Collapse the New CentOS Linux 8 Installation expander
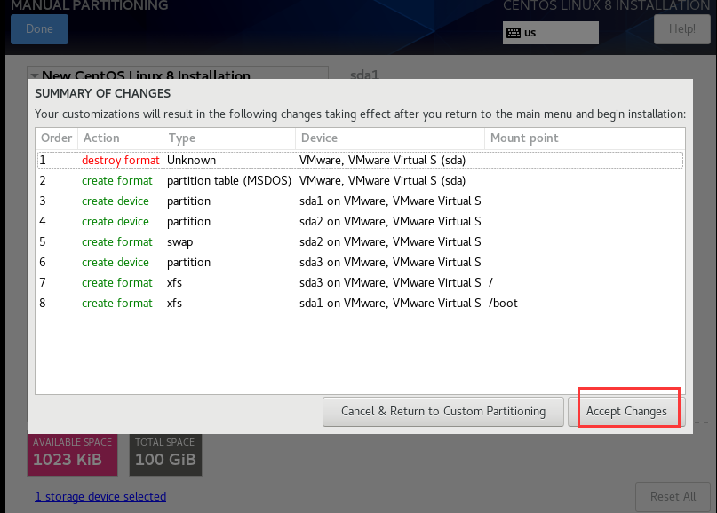 pyautogui.click(x=35, y=75)
